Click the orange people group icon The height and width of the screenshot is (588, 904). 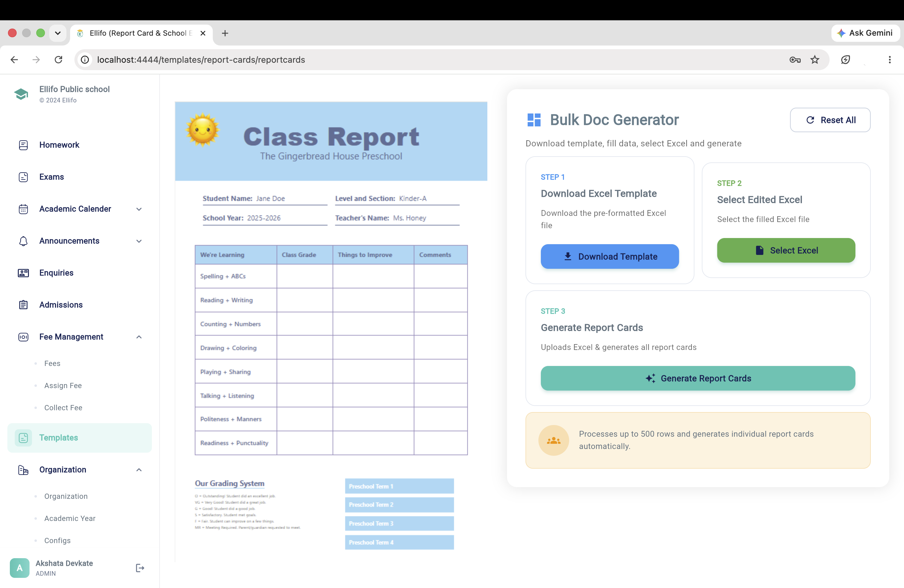[553, 440]
